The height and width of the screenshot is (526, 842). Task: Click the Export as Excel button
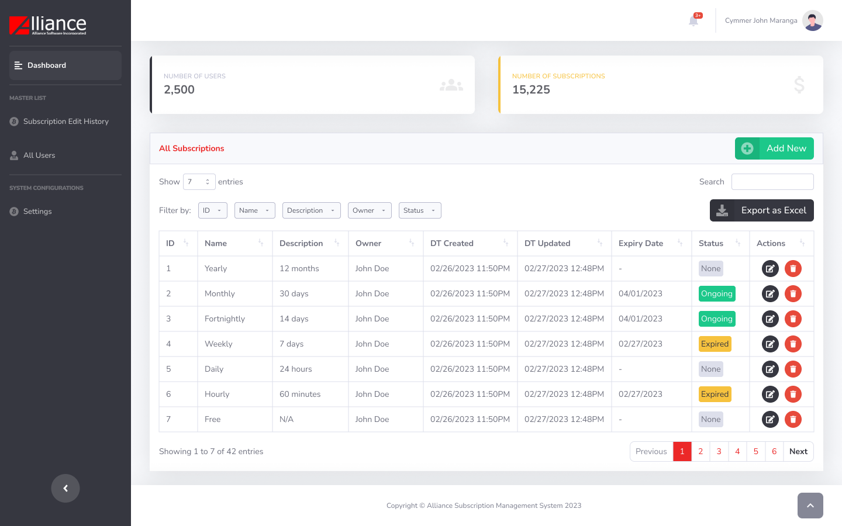[x=761, y=210]
